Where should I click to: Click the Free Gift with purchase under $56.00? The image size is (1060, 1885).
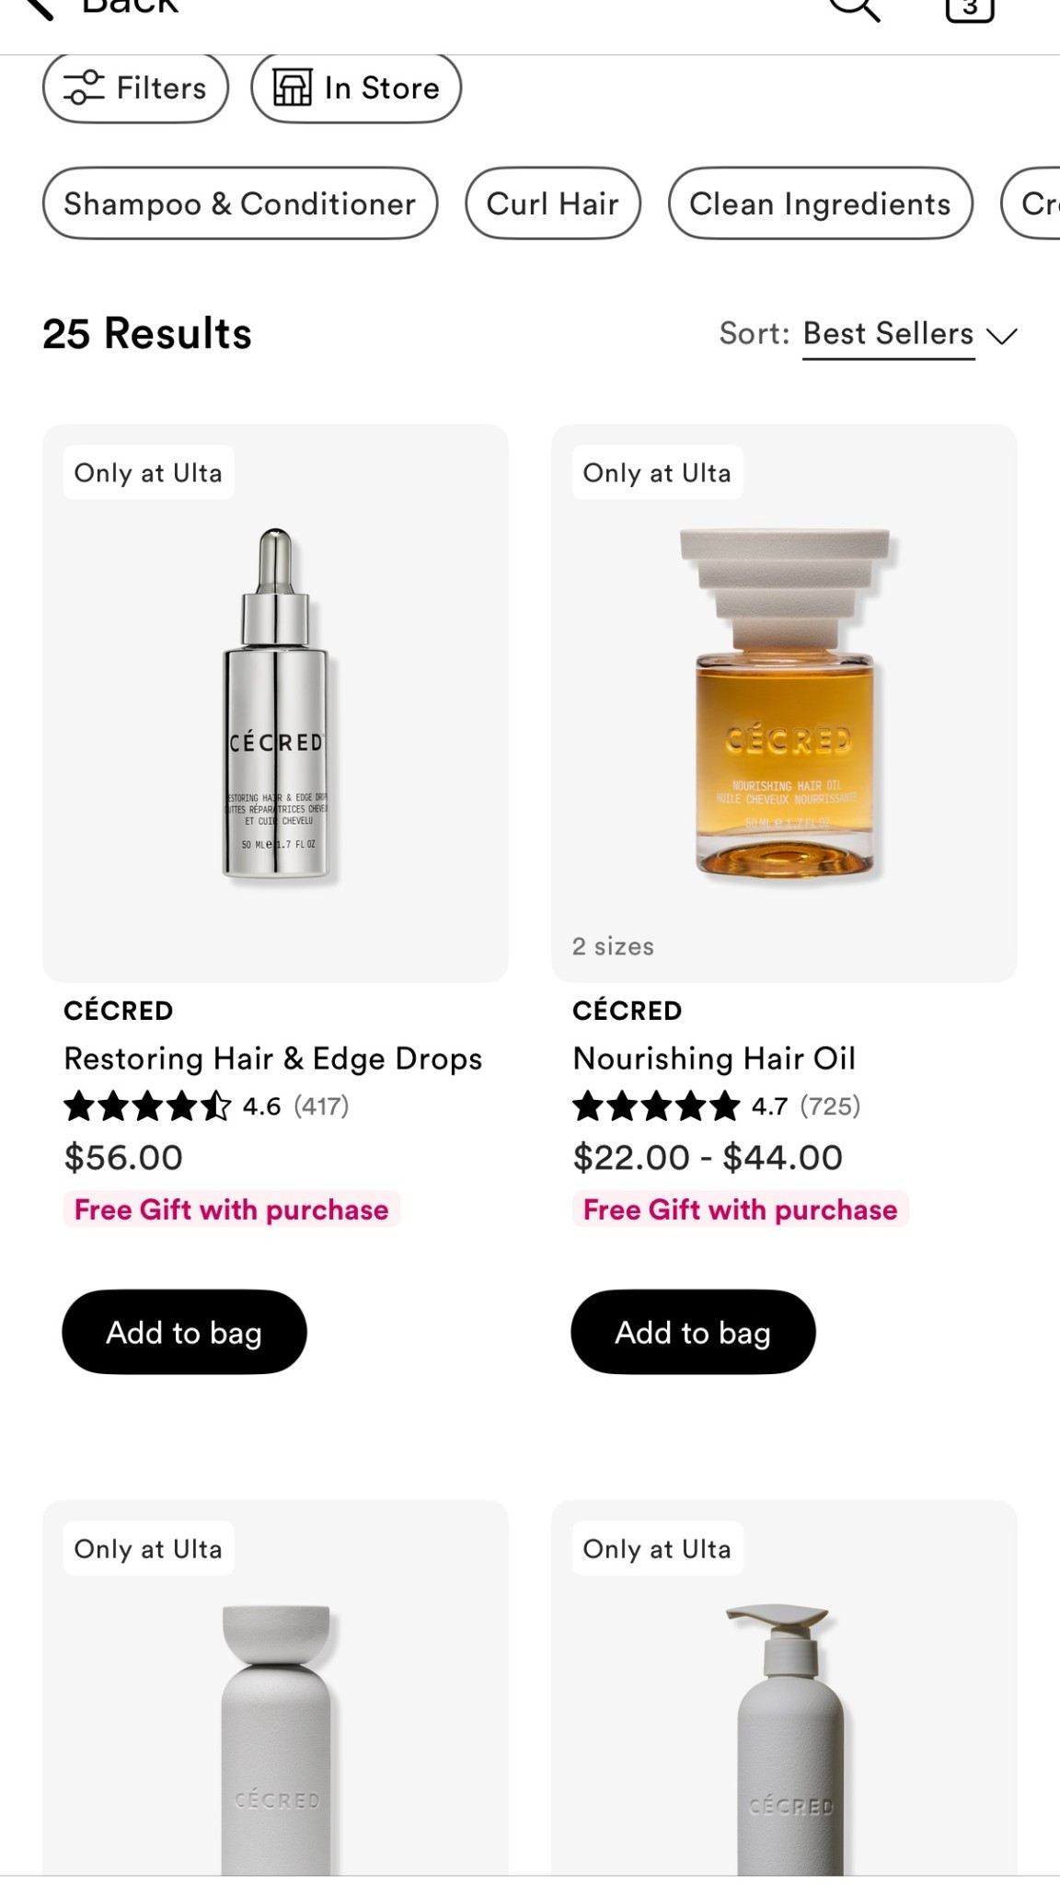pyautogui.click(x=231, y=1209)
